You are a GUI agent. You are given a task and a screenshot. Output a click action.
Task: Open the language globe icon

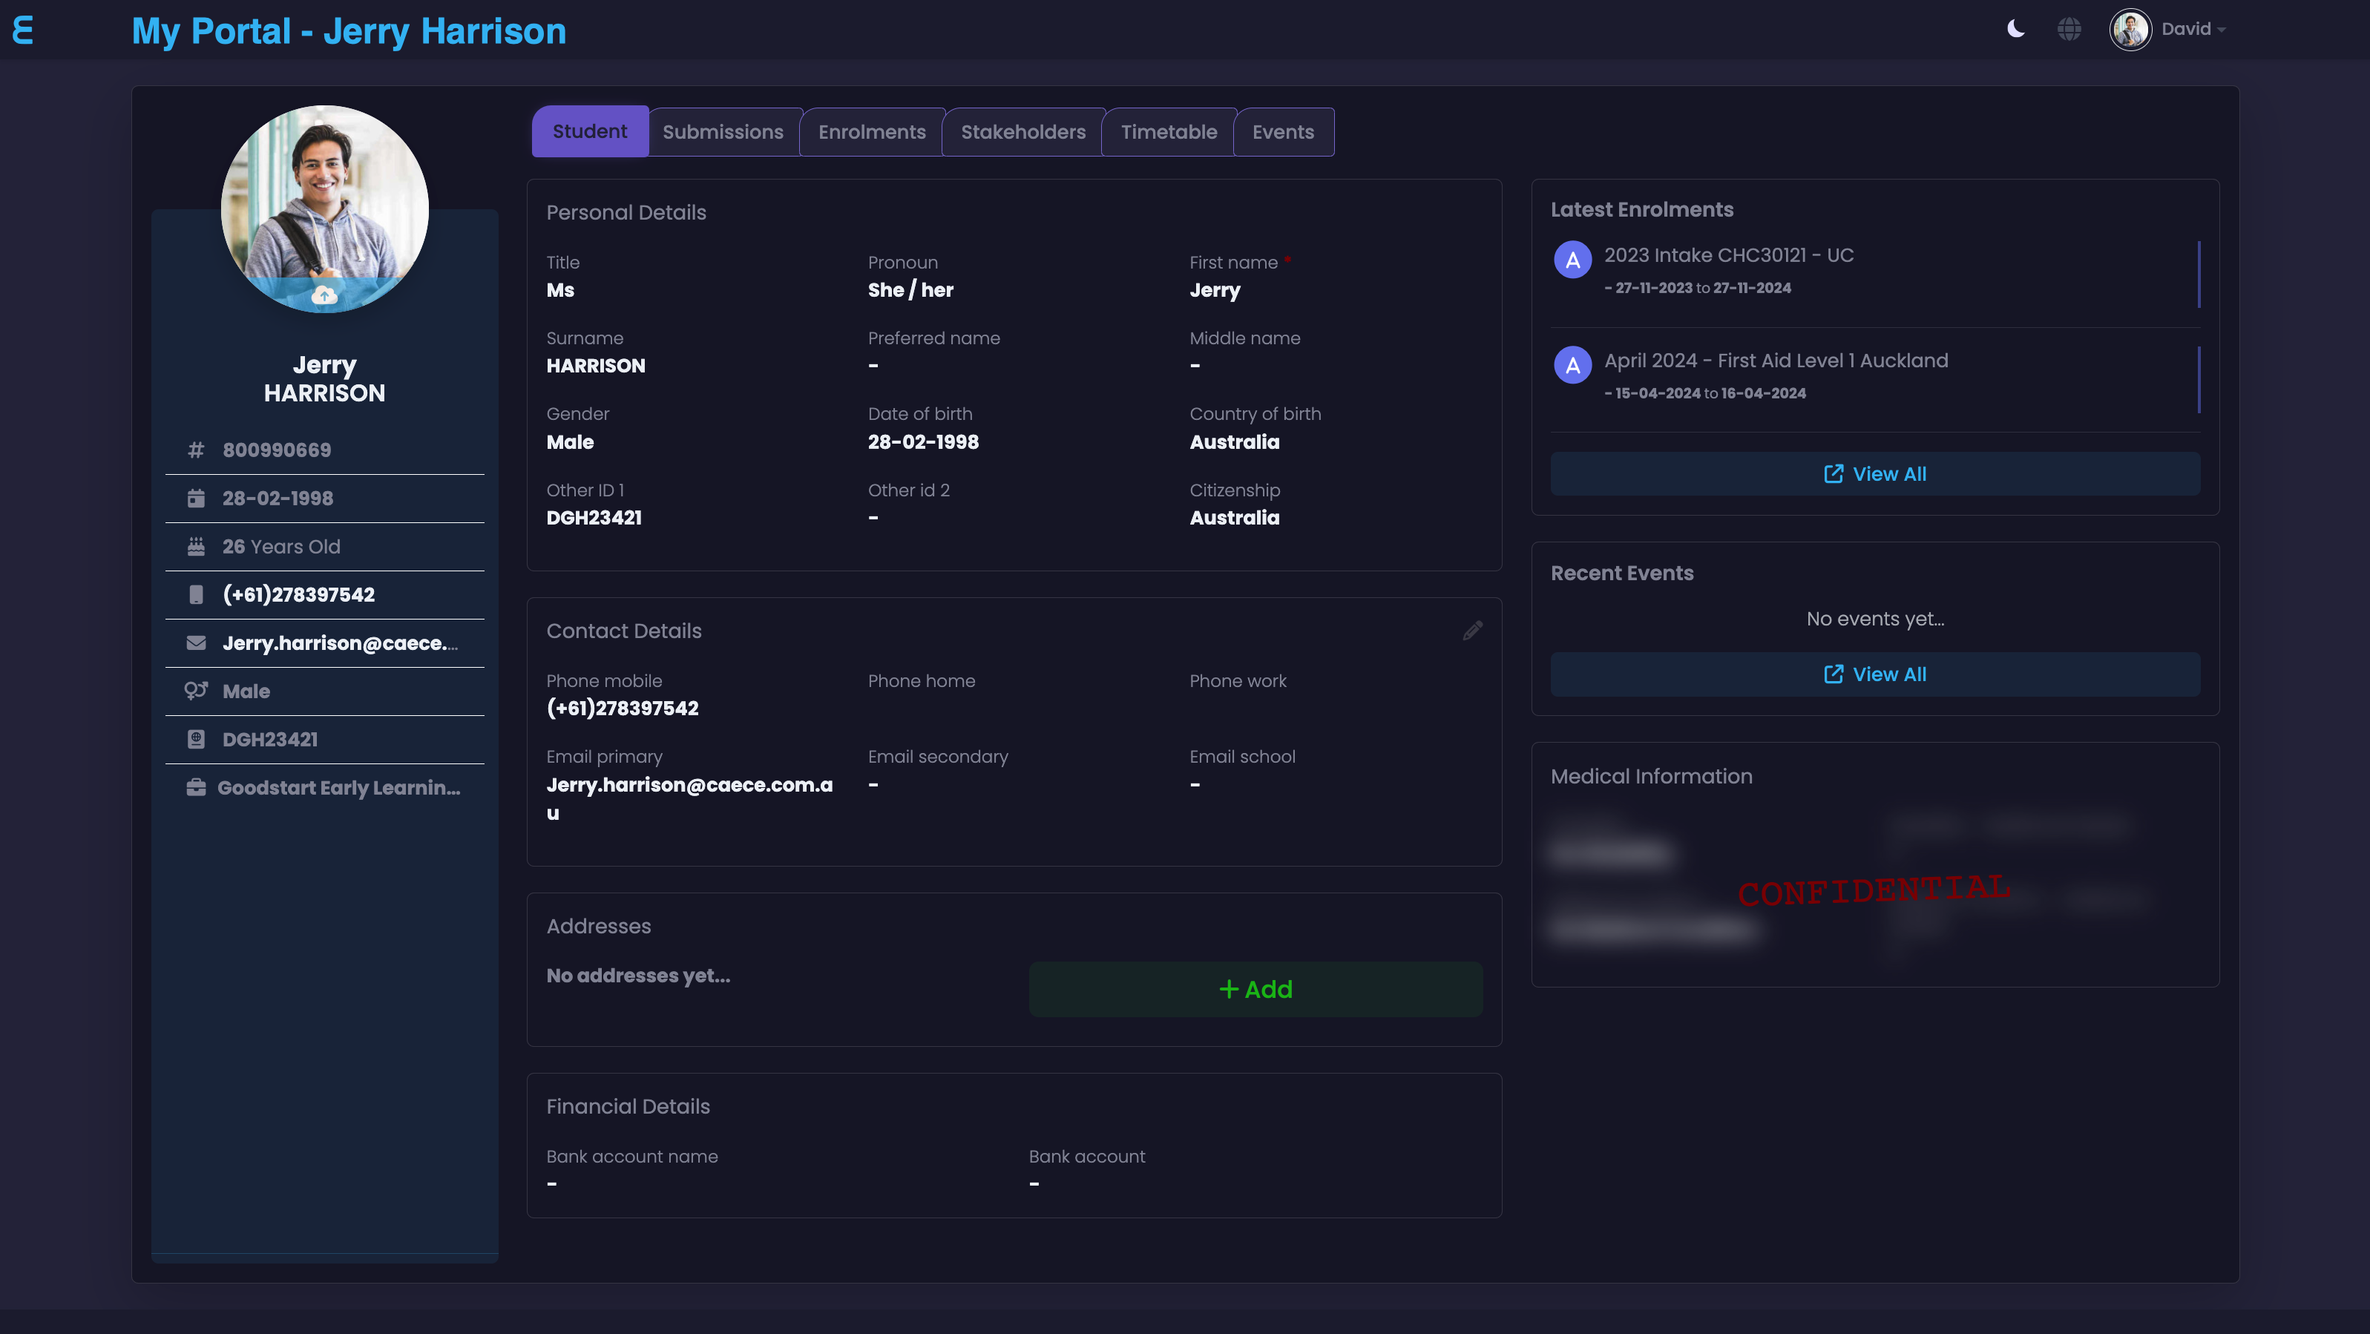(2068, 30)
